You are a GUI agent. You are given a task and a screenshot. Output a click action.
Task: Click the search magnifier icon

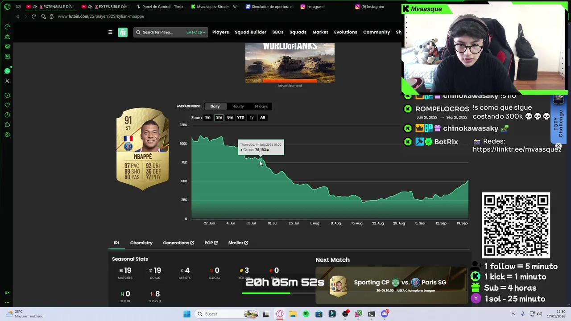tap(138, 32)
